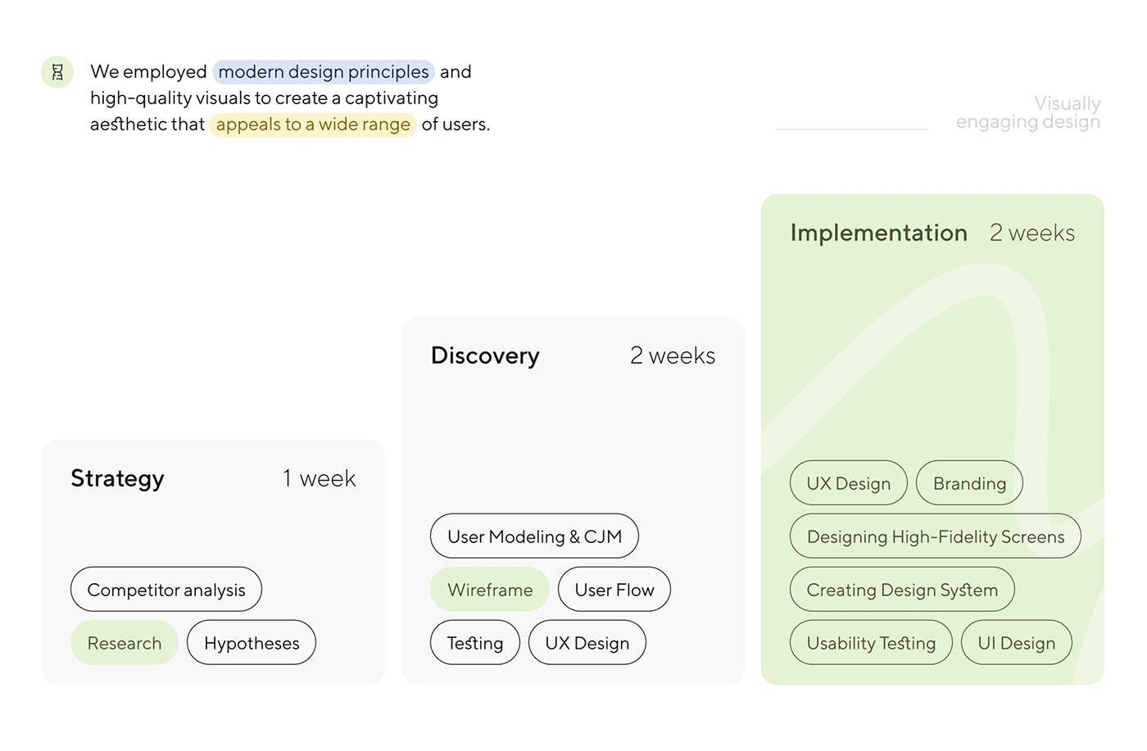Select the Usability Testing tag
The image size is (1147, 751).
pos(871,643)
